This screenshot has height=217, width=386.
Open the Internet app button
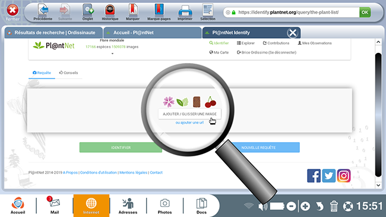(91, 206)
